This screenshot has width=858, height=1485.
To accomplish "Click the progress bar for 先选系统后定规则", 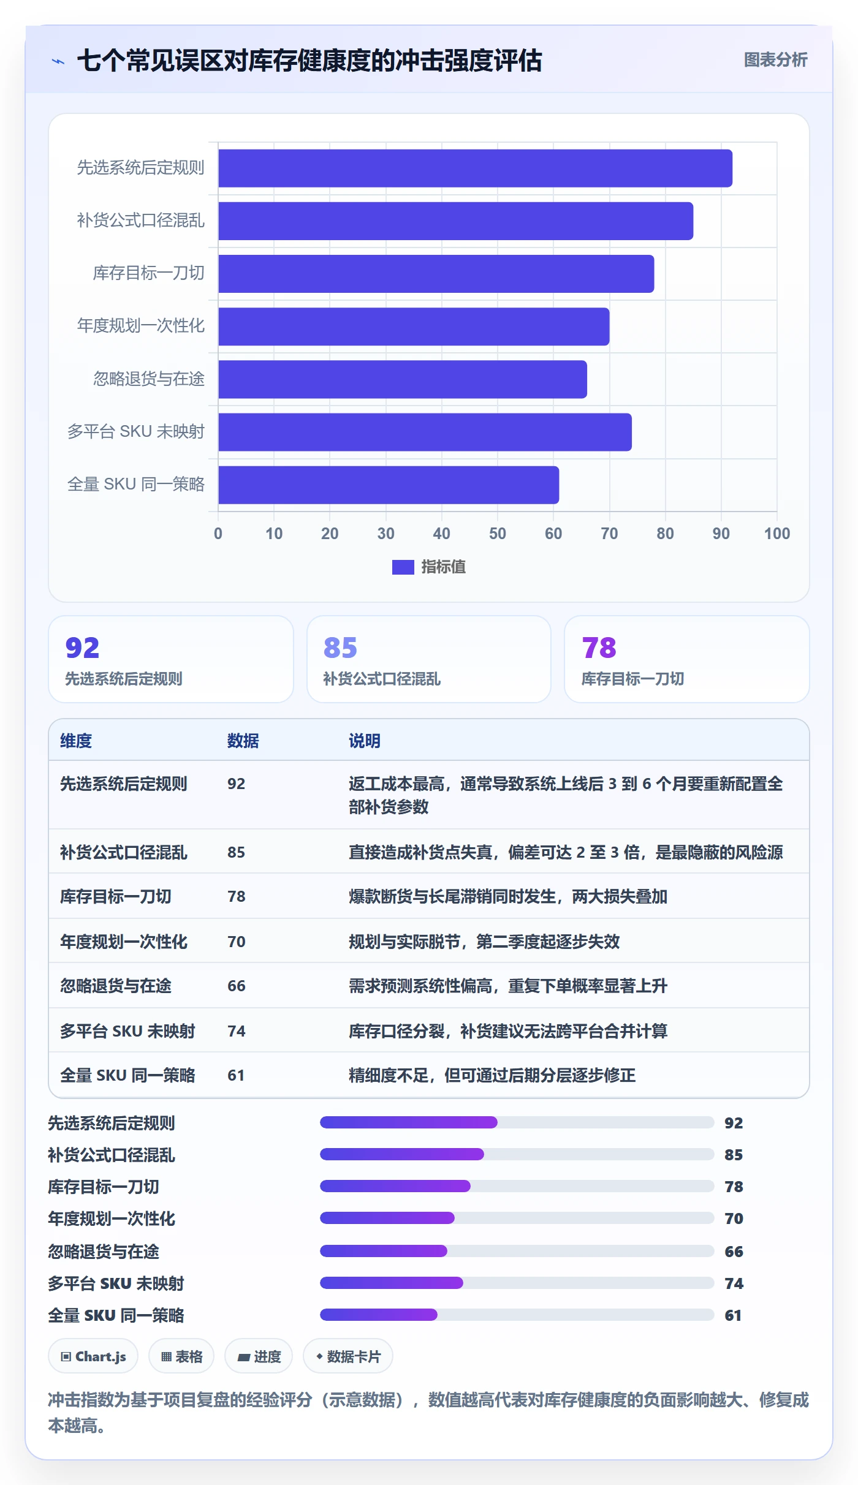I will pos(517,1122).
